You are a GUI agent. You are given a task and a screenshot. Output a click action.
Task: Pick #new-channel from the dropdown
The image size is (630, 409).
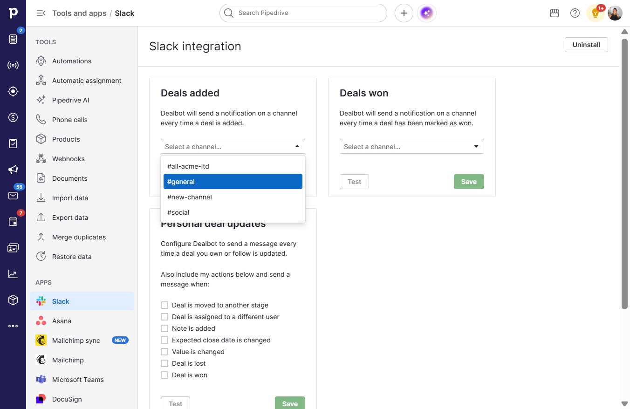pos(233,197)
